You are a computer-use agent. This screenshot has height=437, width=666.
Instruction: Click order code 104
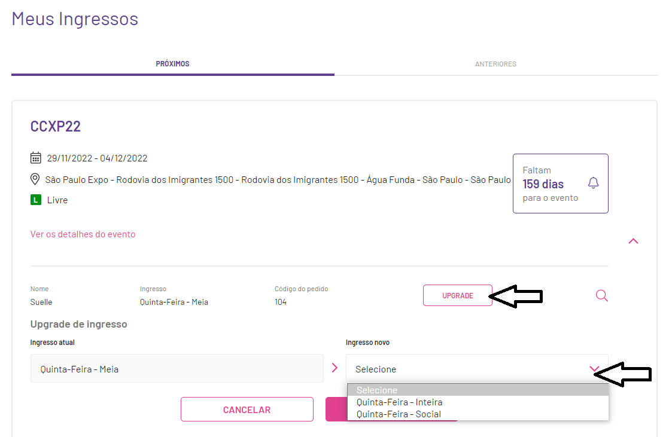(280, 302)
